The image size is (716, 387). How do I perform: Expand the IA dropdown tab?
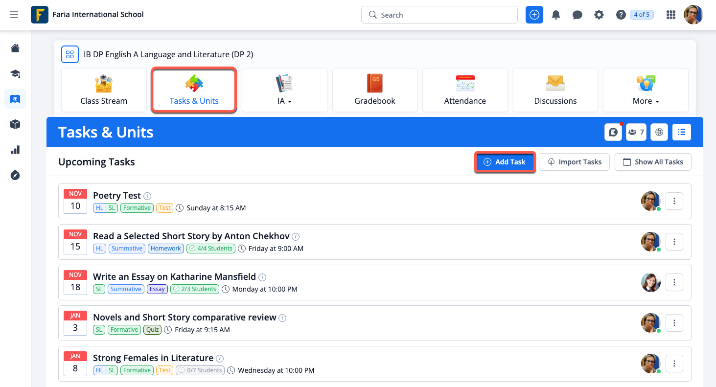tap(284, 90)
